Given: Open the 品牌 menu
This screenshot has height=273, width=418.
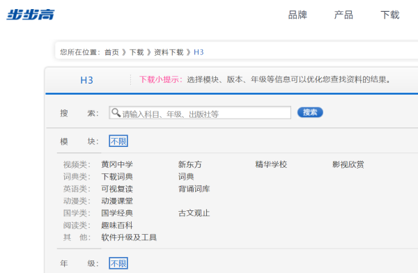Looking at the screenshot, I should tap(297, 15).
